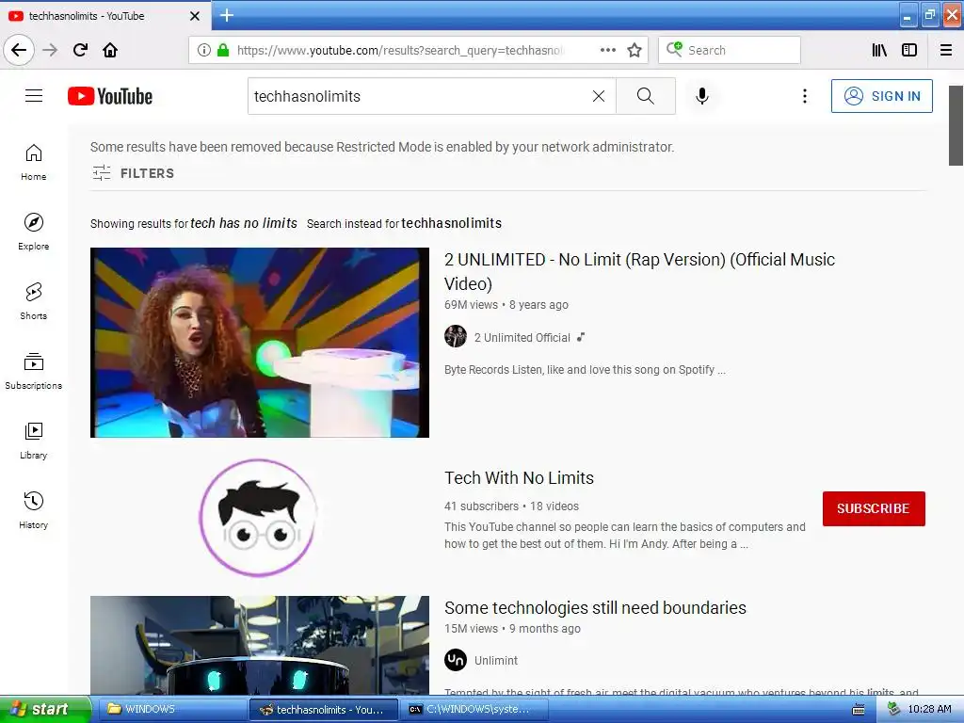View site information icon in address bar
The image size is (964, 723).
(203, 50)
